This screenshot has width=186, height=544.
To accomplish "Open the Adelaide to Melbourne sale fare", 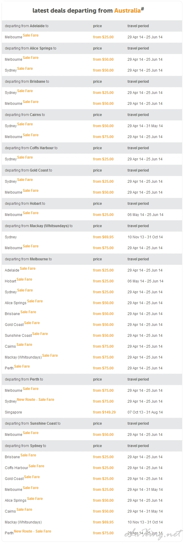I will 31,35.
